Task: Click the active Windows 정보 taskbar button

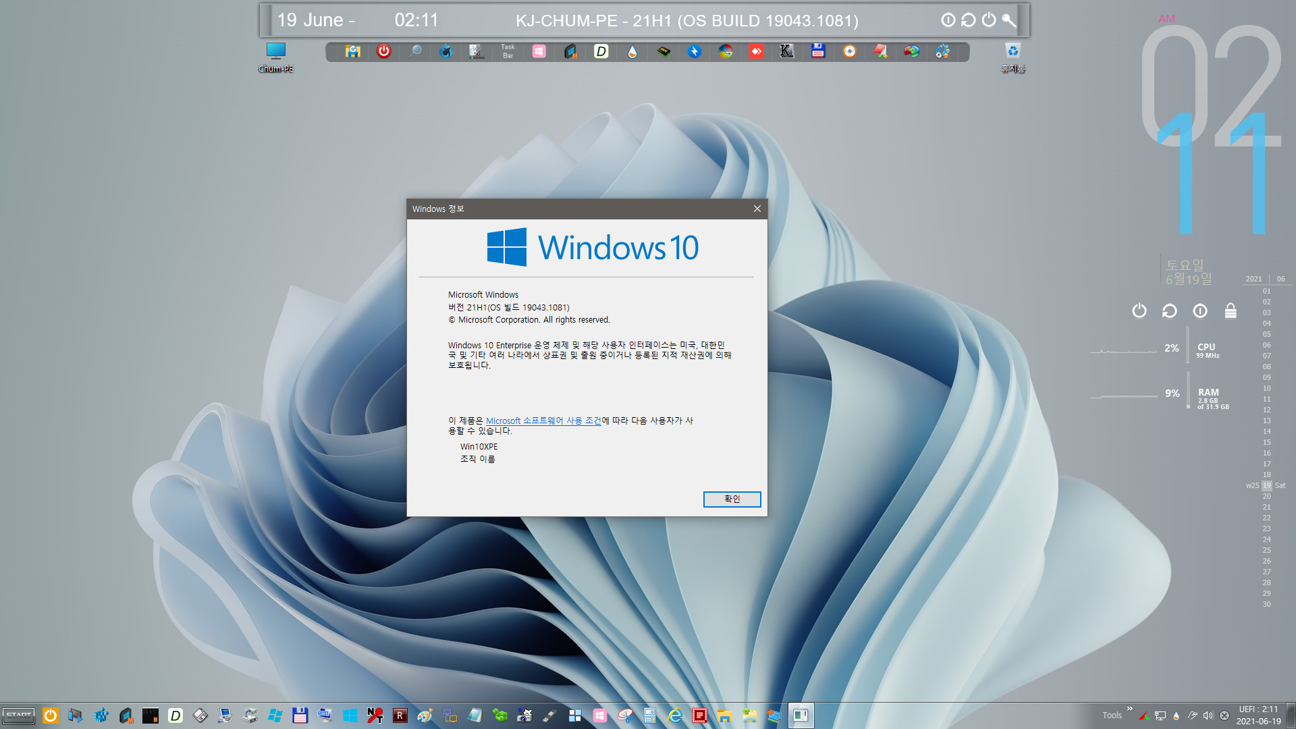Action: click(x=801, y=715)
